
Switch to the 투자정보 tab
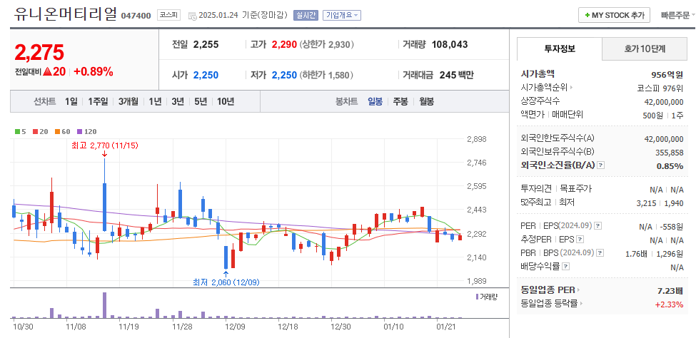pos(559,48)
